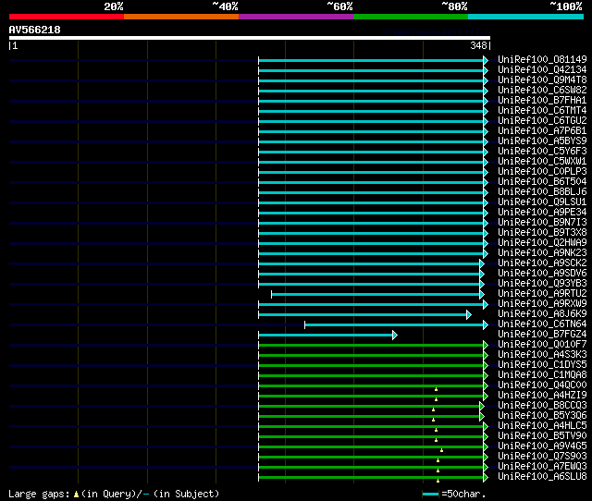Screen dimensions: 592x501
Task: Click UniRef100_C5Y6F3 label
Action: [x=542, y=152]
